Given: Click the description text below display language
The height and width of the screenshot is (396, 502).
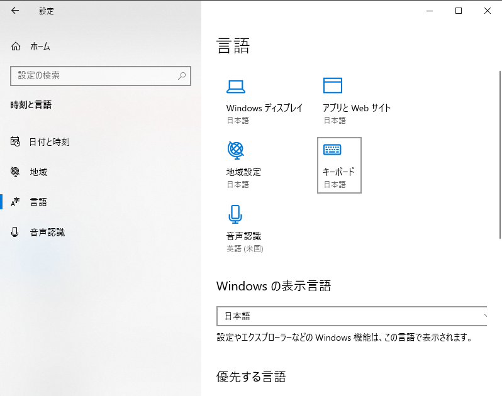Looking at the screenshot, I should coord(345,338).
